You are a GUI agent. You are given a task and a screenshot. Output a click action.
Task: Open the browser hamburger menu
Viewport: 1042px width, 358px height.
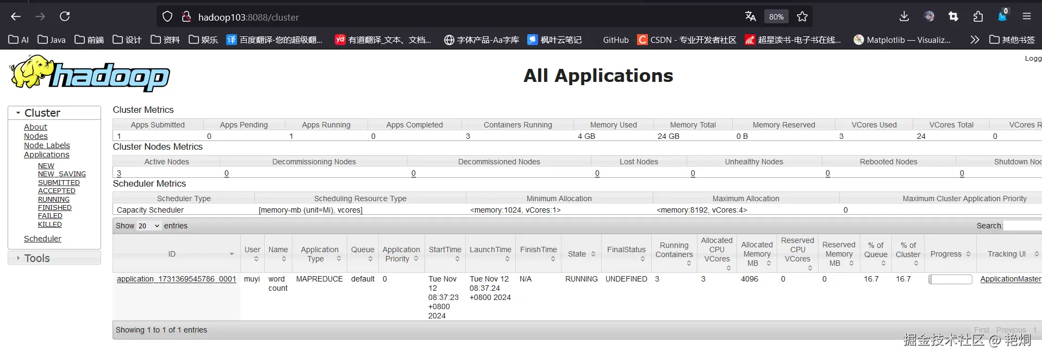coord(1027,16)
